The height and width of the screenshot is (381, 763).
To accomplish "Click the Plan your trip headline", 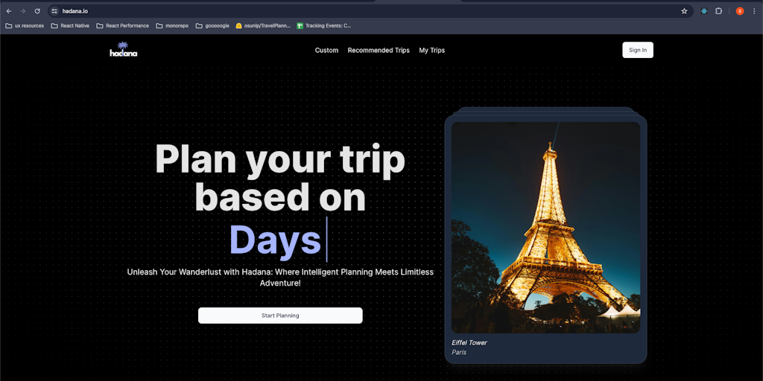I will pos(280,179).
